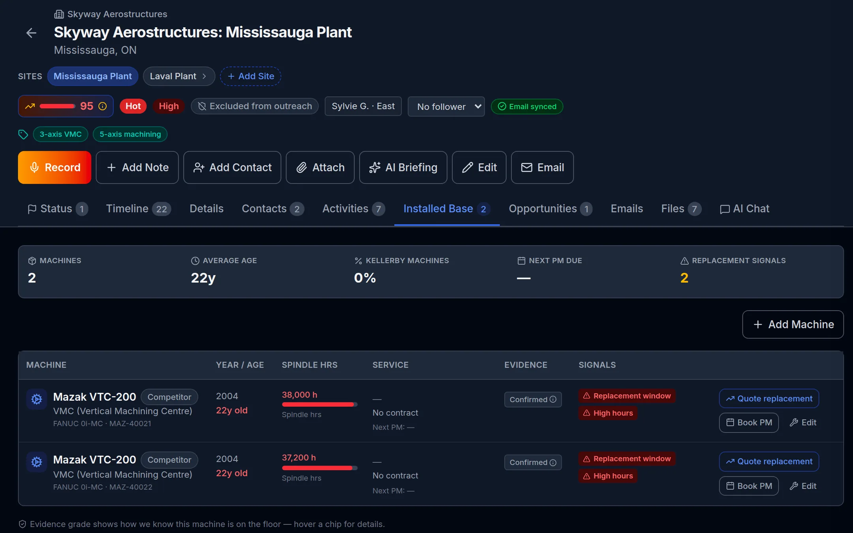
Task: Click the 5-axis machining tag
Action: [130, 134]
